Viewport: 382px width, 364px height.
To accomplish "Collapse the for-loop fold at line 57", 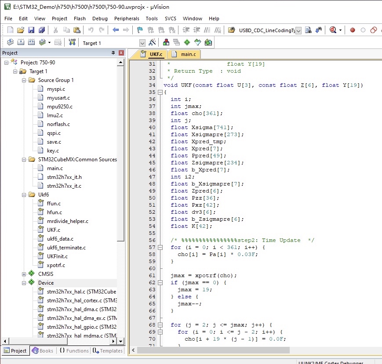I will pos(160,248).
